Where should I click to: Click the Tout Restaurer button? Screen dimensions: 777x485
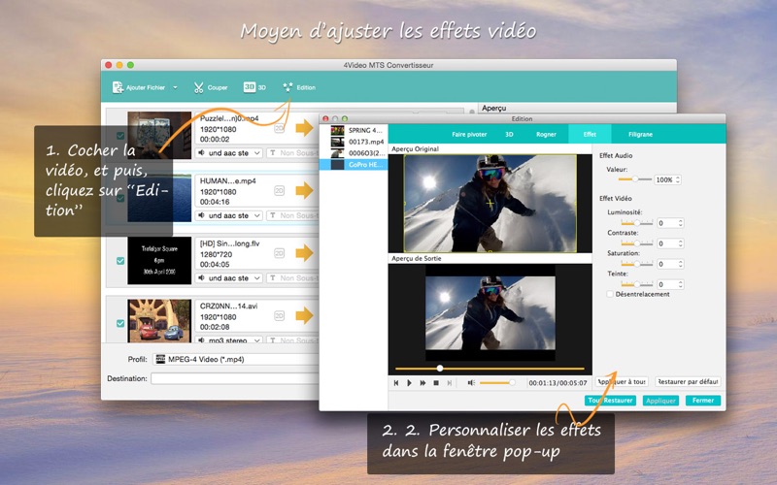611,401
